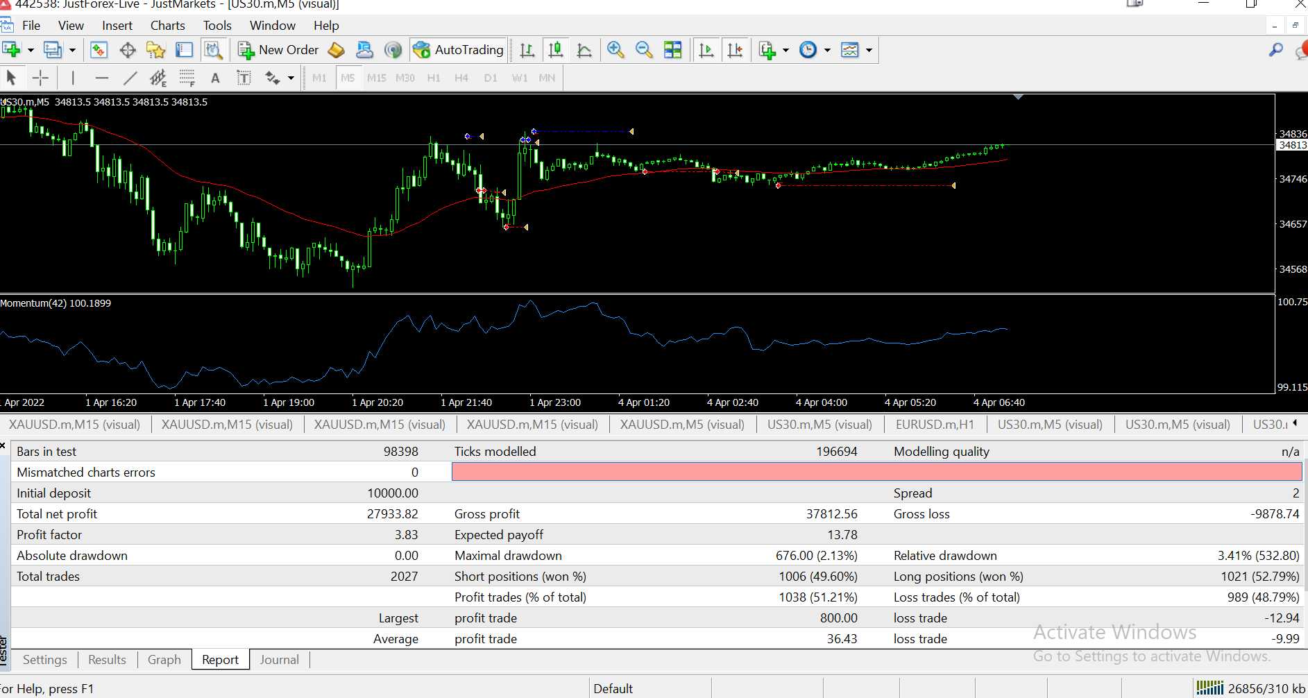Open the tester Results tab
Screen dimensions: 1308x698
click(107, 660)
